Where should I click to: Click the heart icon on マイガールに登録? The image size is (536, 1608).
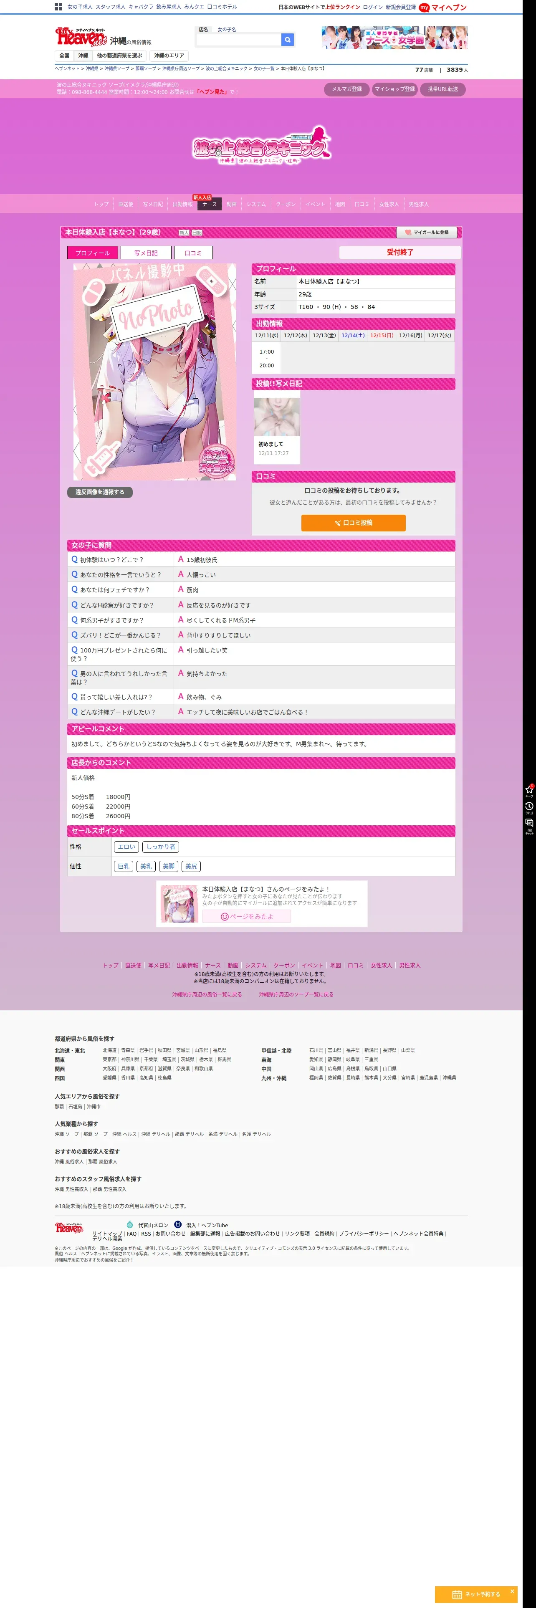tap(407, 232)
